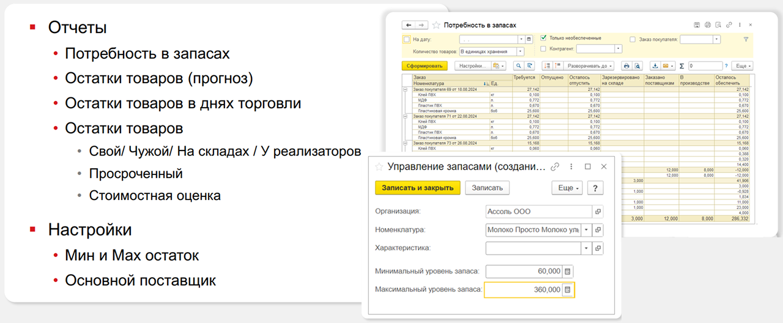Open Характеристика dropdown in Управление запасами
Image resolution: width=783 pixels, height=323 pixels.
pyautogui.click(x=587, y=248)
